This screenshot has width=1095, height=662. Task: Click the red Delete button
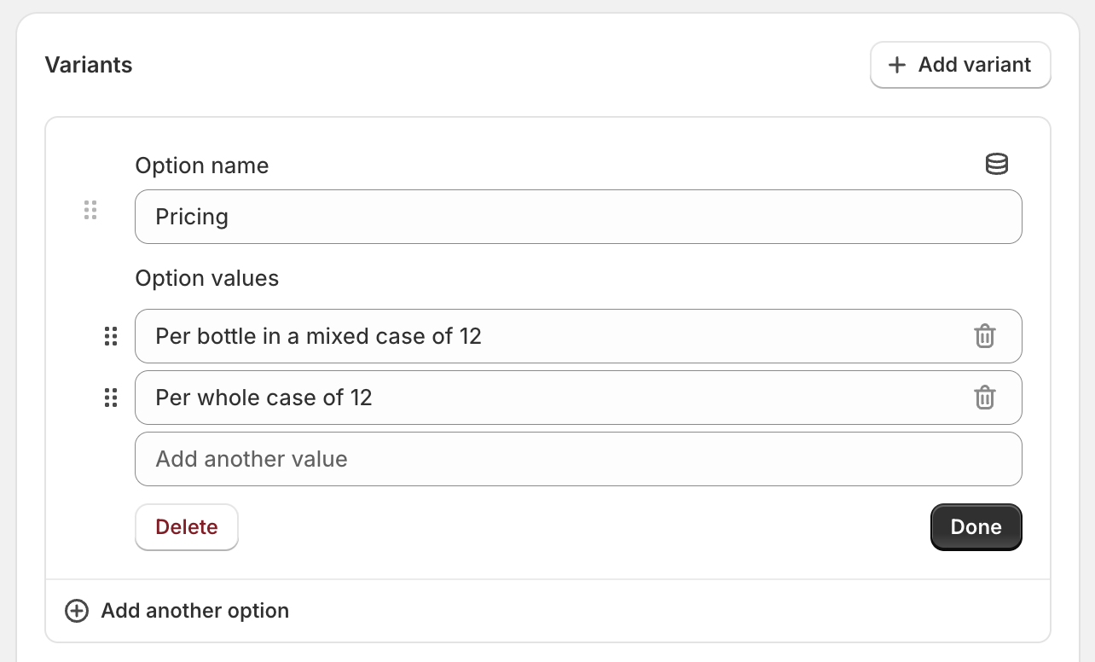point(187,527)
